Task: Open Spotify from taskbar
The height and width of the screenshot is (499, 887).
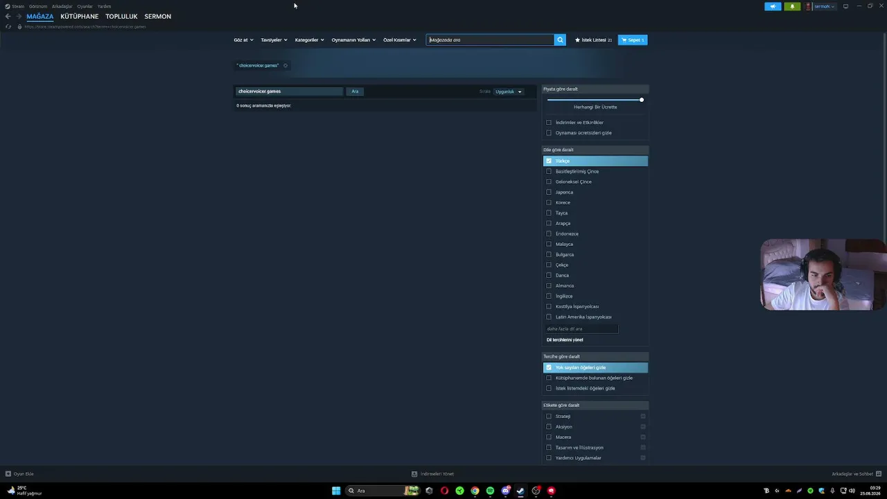Action: click(490, 491)
